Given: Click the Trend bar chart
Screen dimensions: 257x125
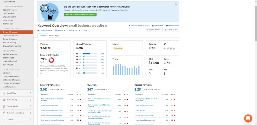Looking at the screenshot, I should [x=126, y=69].
